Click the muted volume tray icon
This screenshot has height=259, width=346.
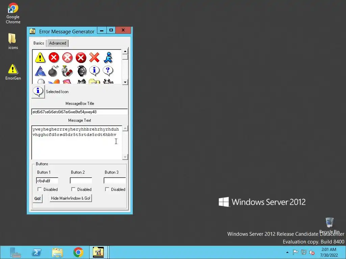(312, 252)
